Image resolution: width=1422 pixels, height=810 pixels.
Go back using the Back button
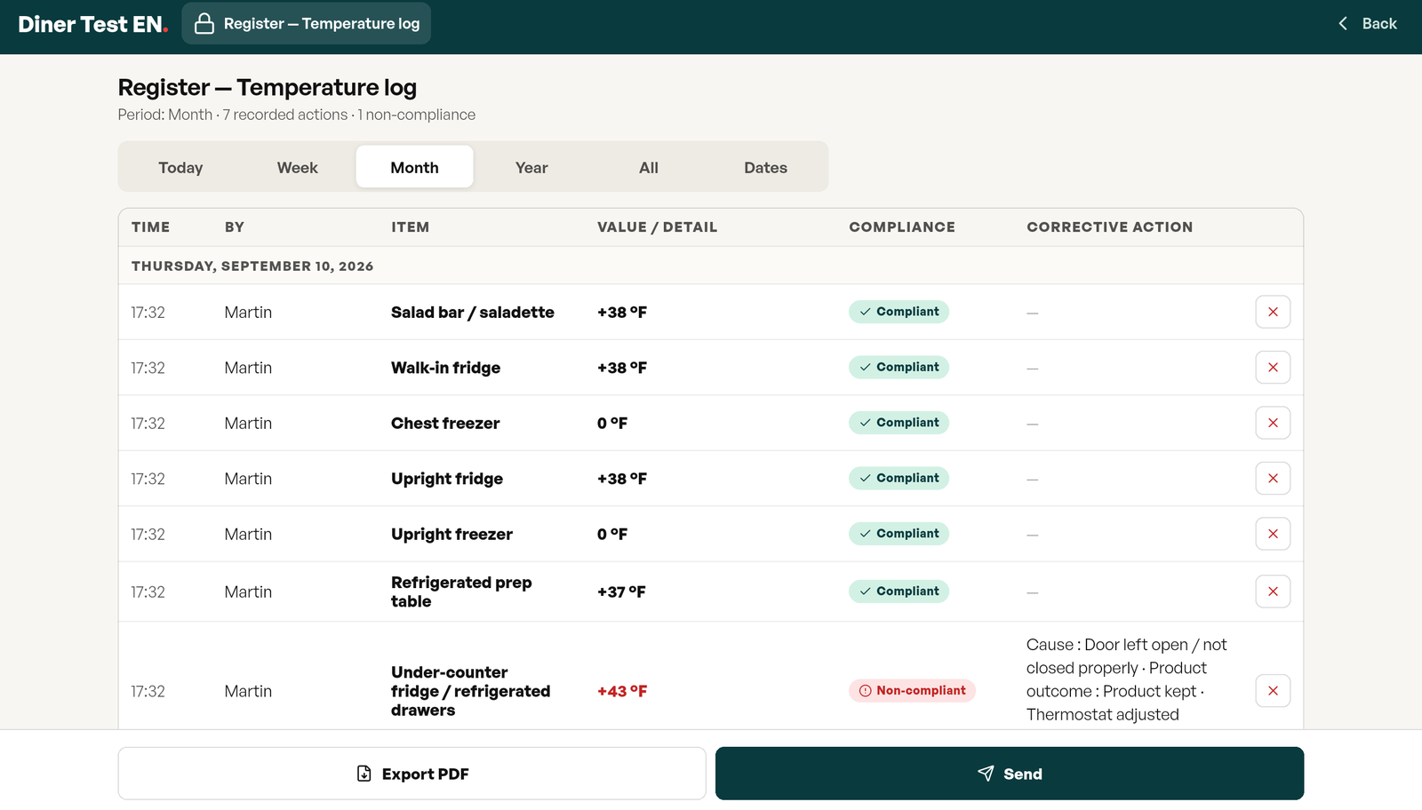1368,24
